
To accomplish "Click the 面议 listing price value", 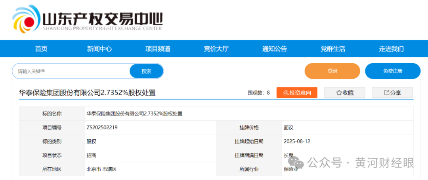I will [x=289, y=127].
